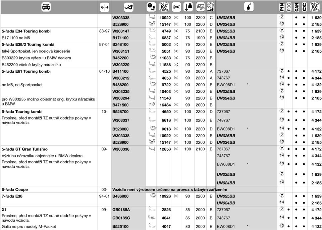Select '6-řada Coupe' heading

(15, 189)
